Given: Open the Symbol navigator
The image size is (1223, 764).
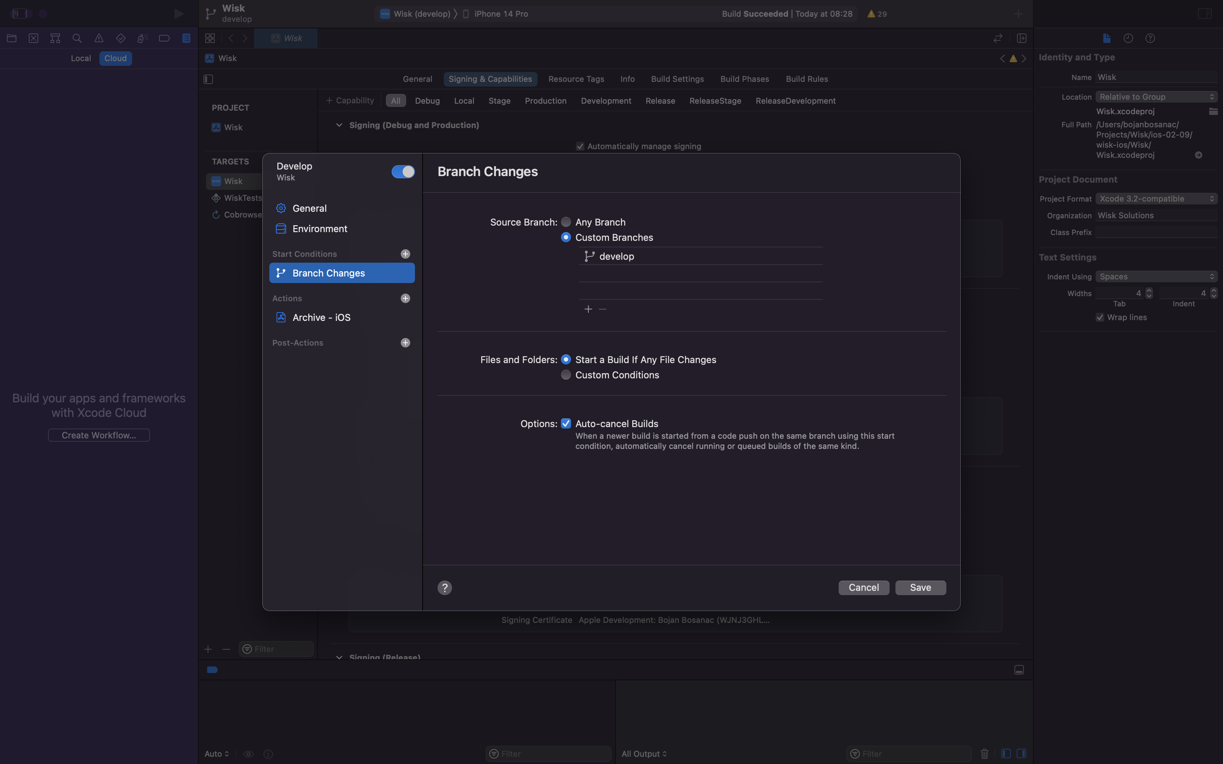Looking at the screenshot, I should [55, 38].
